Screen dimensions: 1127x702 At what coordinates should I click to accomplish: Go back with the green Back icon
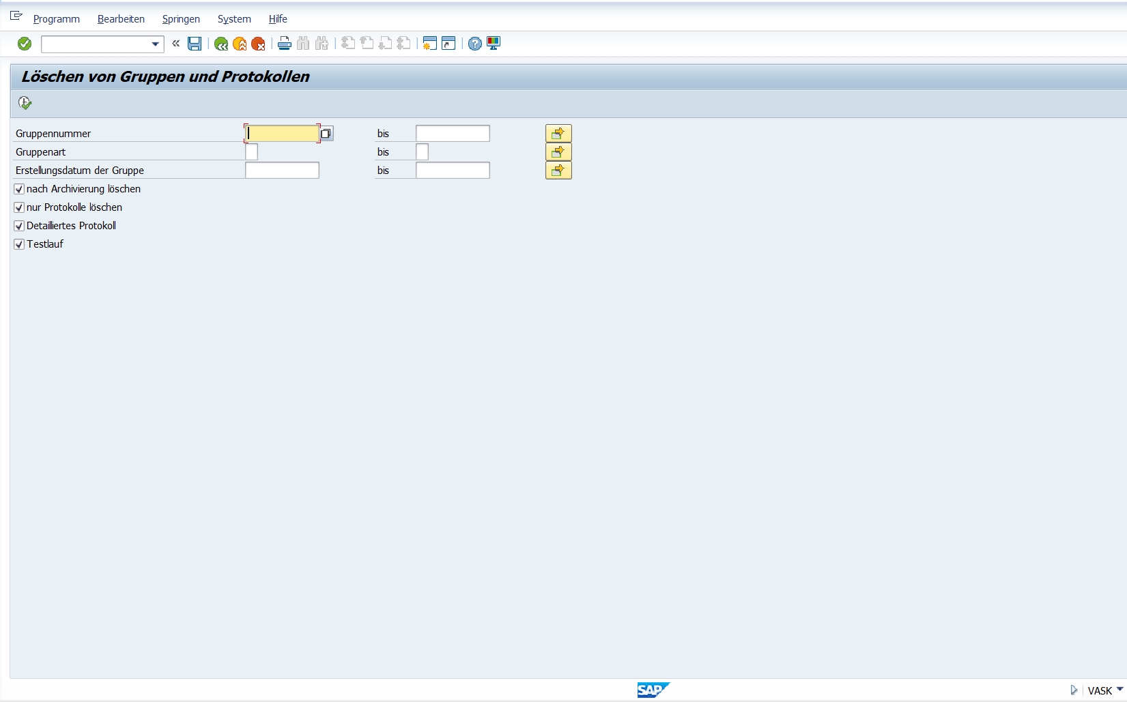coord(221,44)
